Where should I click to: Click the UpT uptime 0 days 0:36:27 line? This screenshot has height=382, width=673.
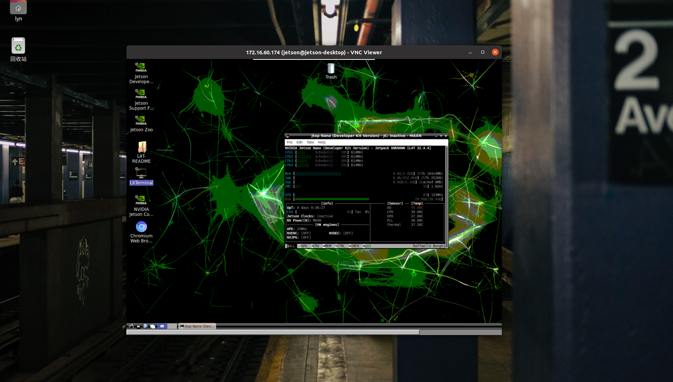[x=306, y=208]
